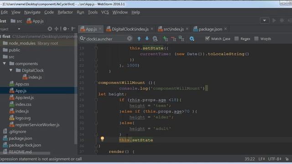
Task: Select all occurrences icon in find bar
Action: click(x=182, y=39)
